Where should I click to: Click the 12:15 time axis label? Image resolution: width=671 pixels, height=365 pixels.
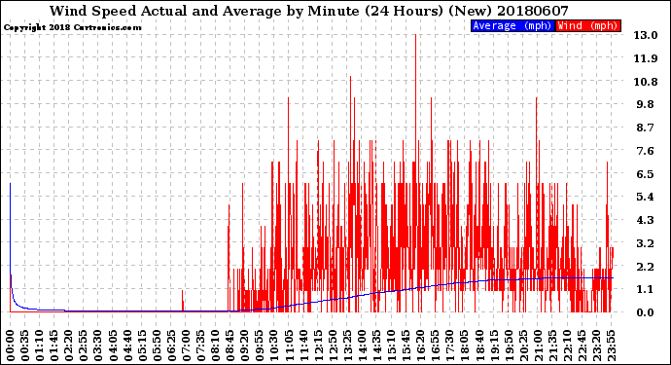318,346
